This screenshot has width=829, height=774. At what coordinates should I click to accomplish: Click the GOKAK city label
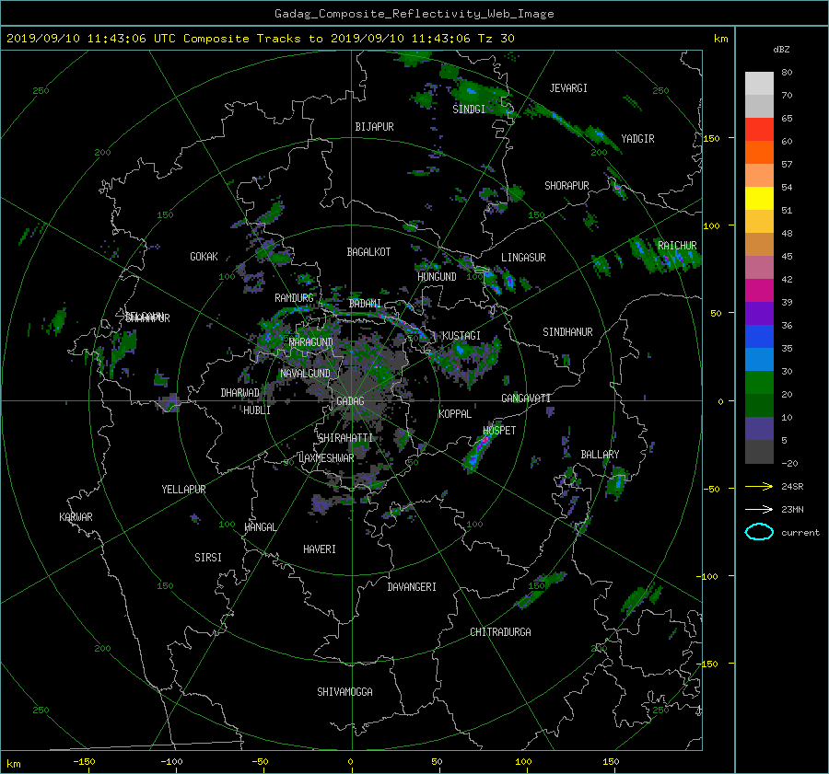204,257
